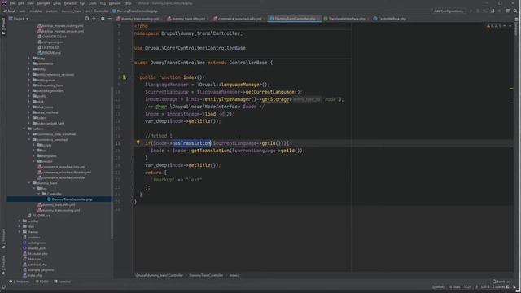Collapse the custom modules folder
The width and height of the screenshot is (521, 293).
pos(24,129)
